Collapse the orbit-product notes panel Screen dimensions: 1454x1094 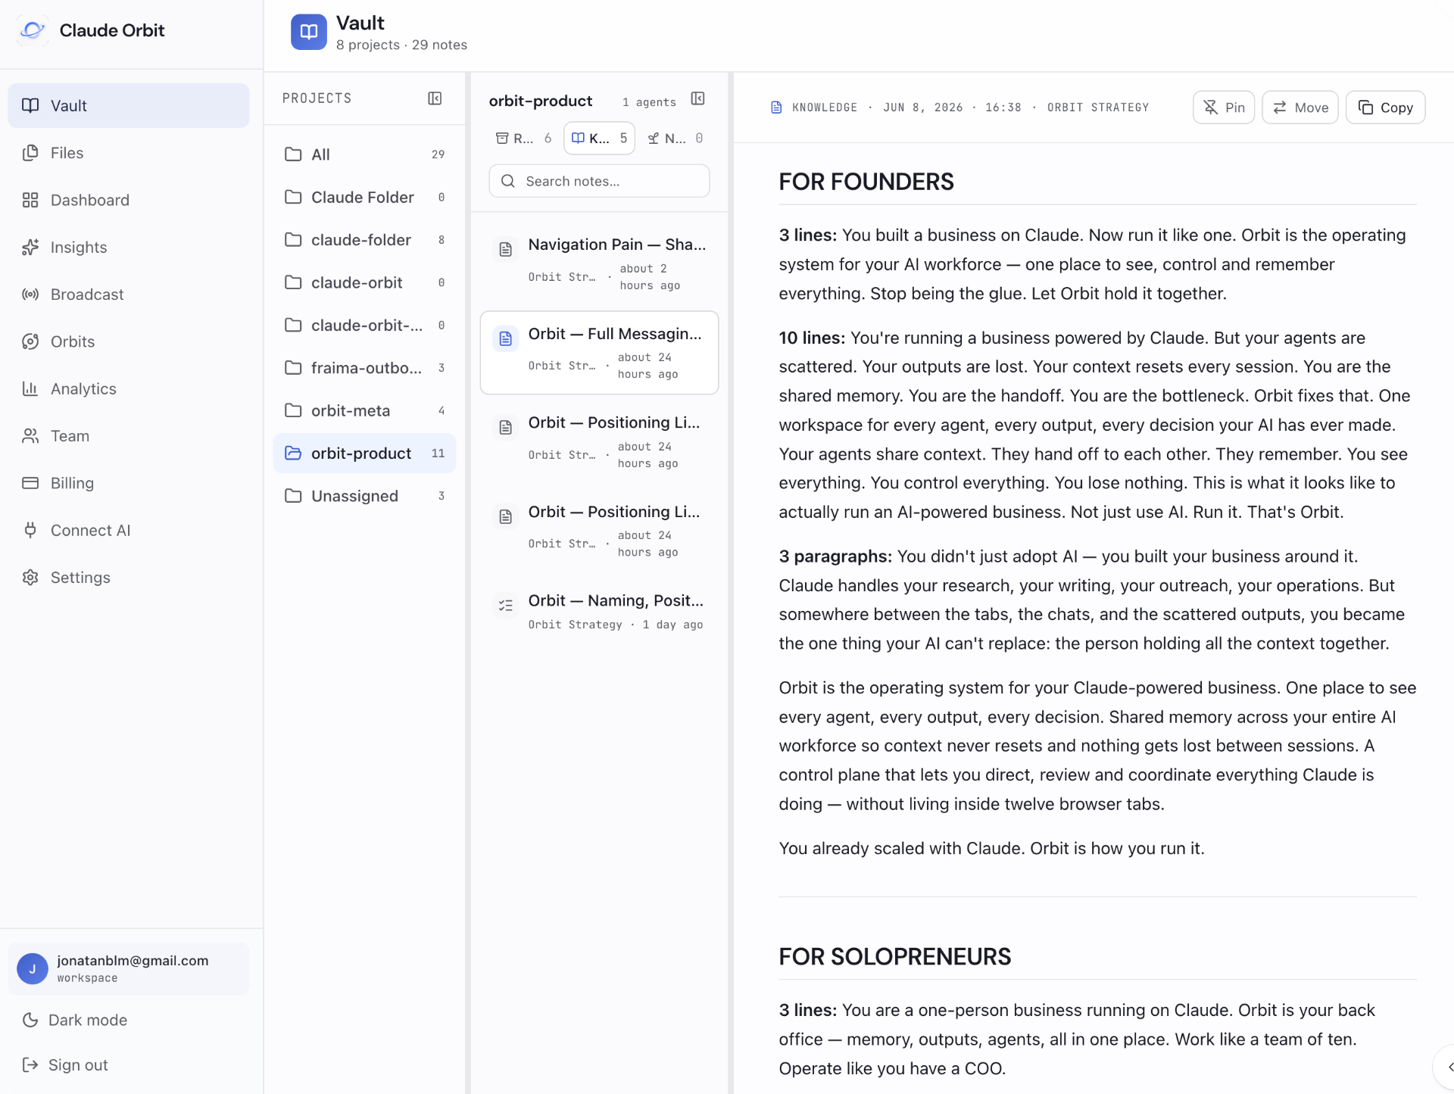(x=698, y=99)
